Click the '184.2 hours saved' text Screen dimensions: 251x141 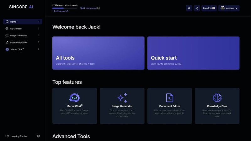pyautogui.click(x=88, y=8)
